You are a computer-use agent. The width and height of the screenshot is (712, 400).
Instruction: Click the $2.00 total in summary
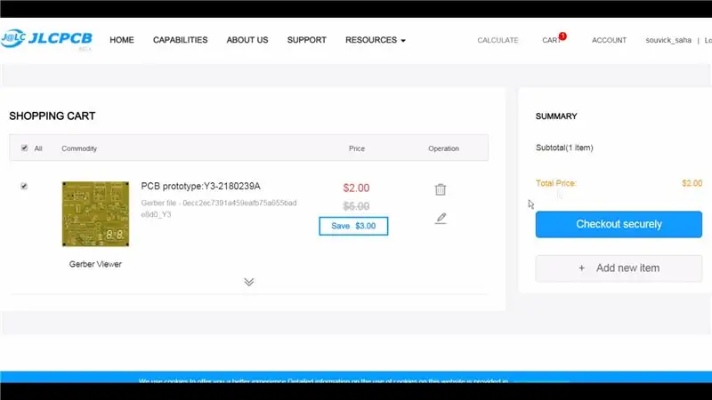click(x=692, y=183)
